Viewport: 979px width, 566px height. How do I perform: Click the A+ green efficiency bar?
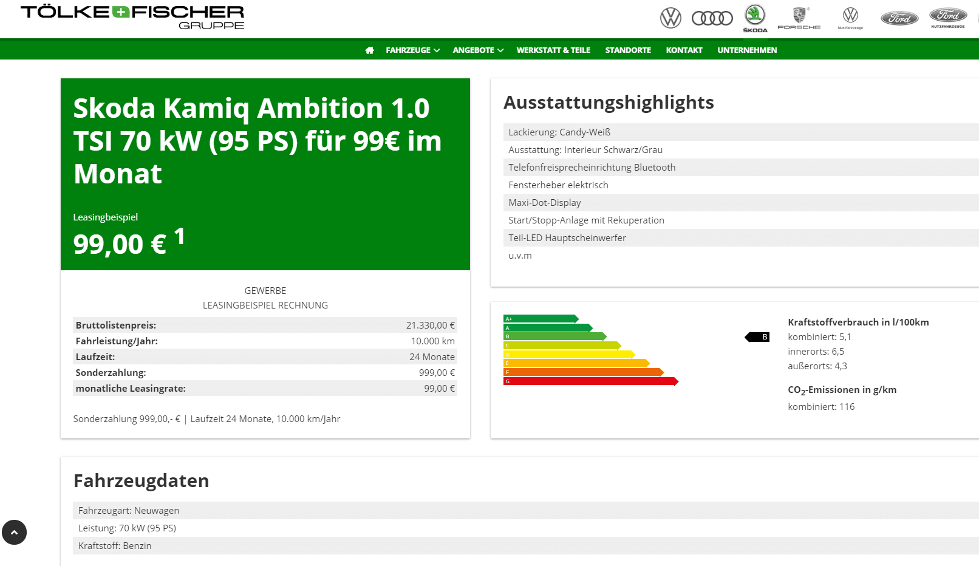click(x=541, y=319)
